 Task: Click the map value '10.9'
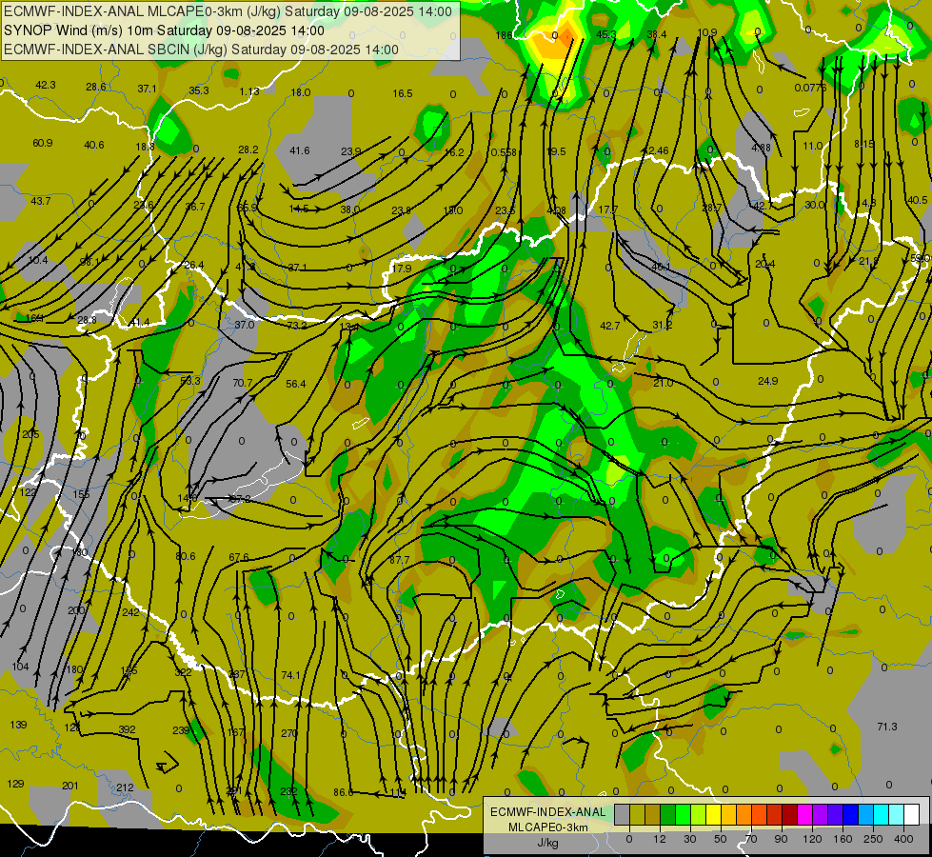[707, 32]
